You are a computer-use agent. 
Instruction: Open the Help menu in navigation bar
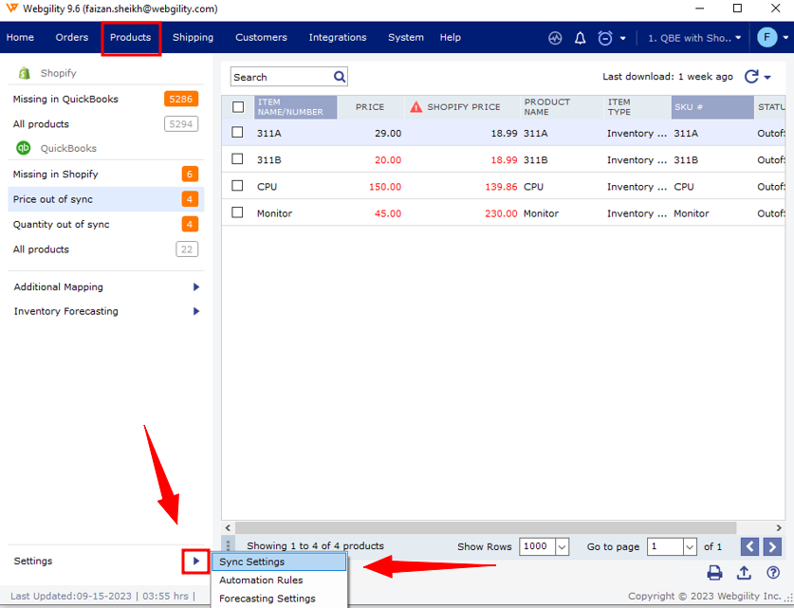(x=451, y=37)
